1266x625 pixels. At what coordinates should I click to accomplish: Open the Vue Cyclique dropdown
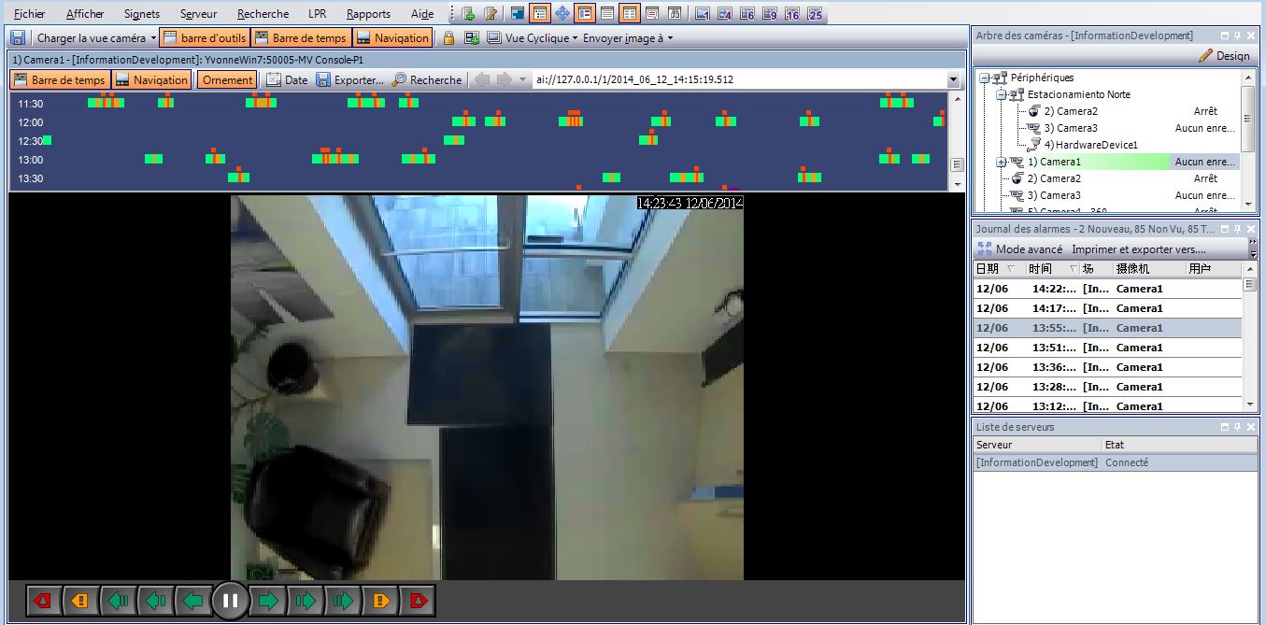pos(533,38)
